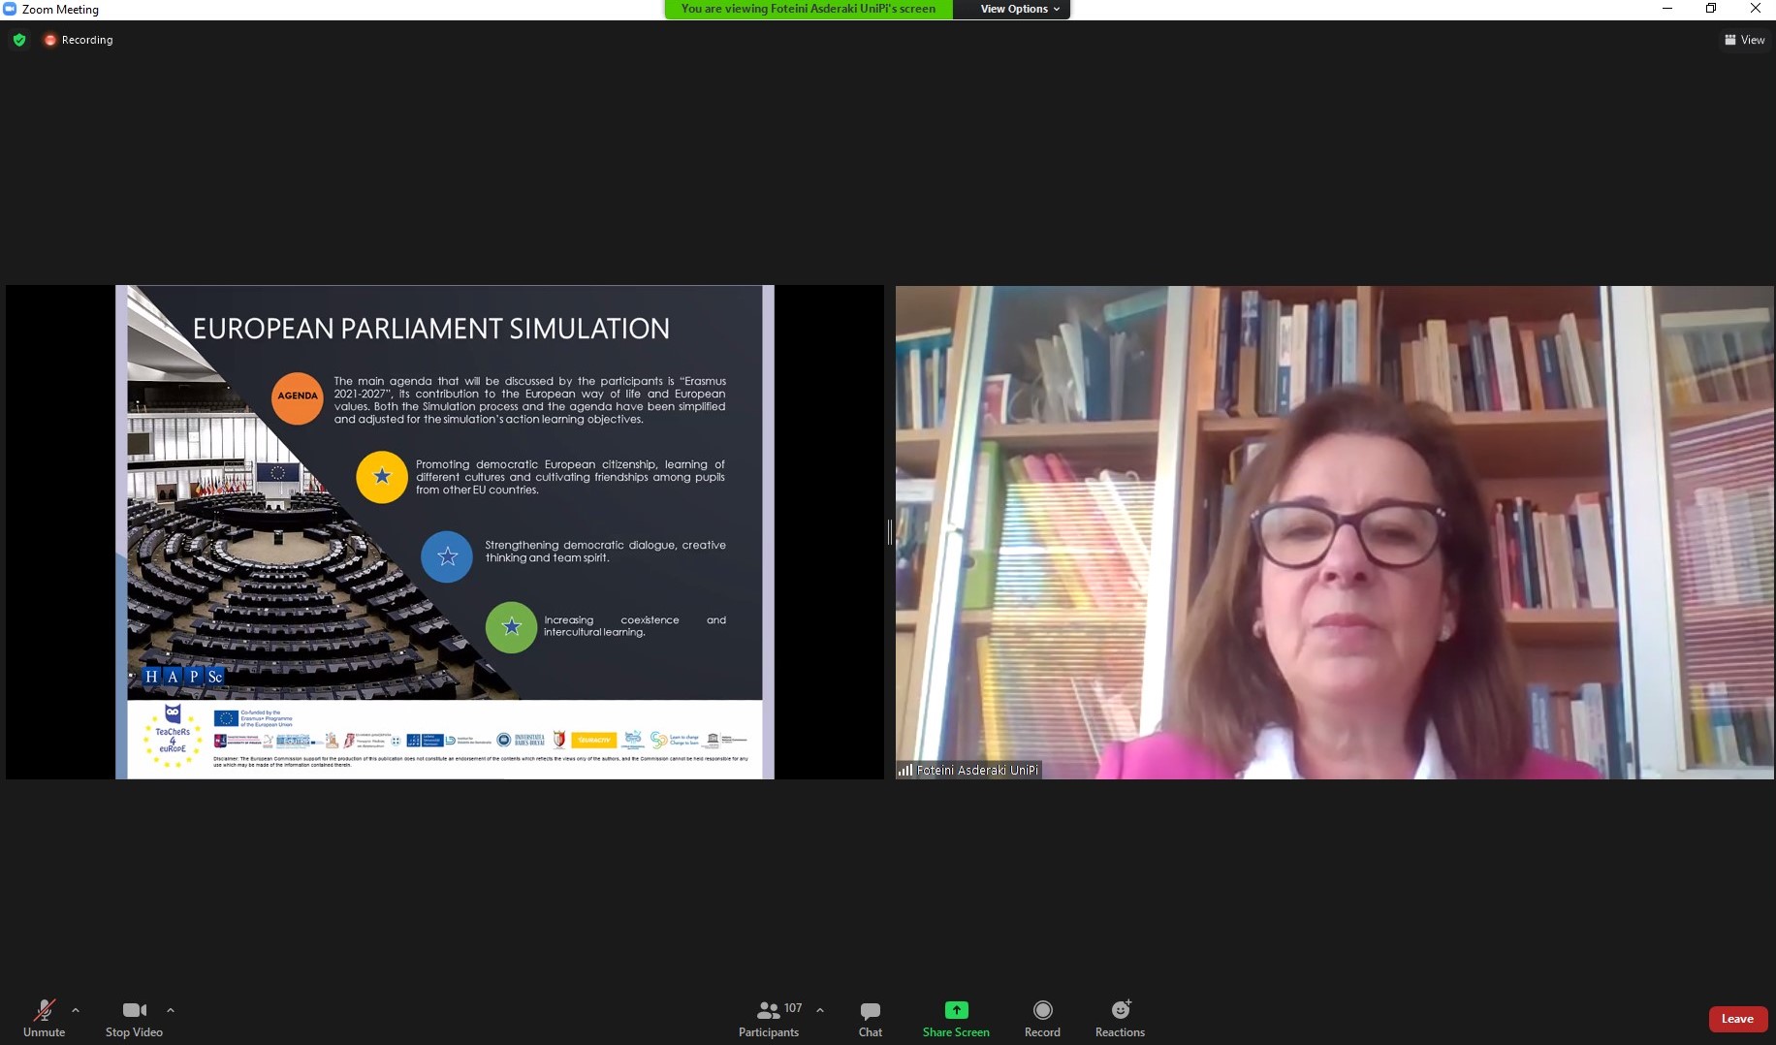
Task: Open audio options chevron beside Unmute
Action: 76,1010
